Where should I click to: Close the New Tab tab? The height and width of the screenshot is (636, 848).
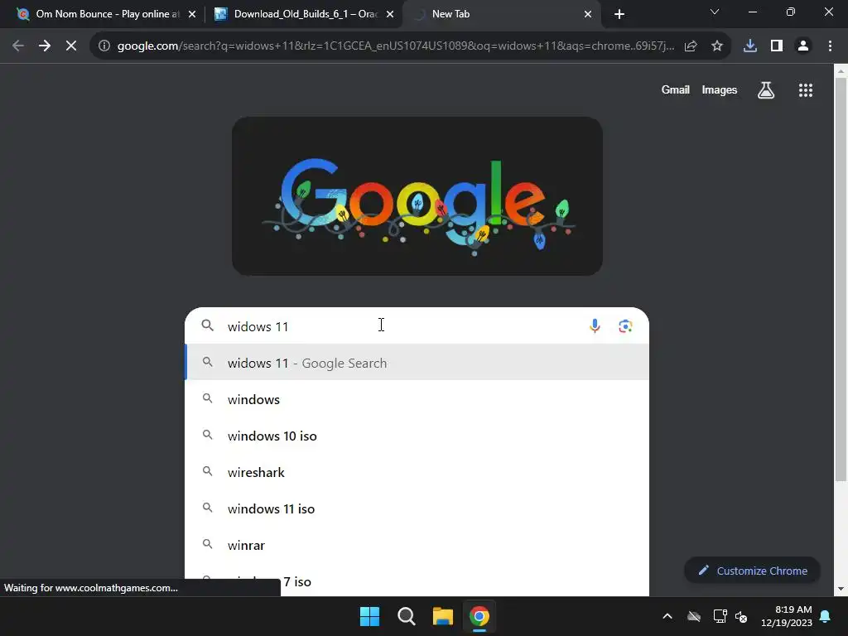[588, 15]
